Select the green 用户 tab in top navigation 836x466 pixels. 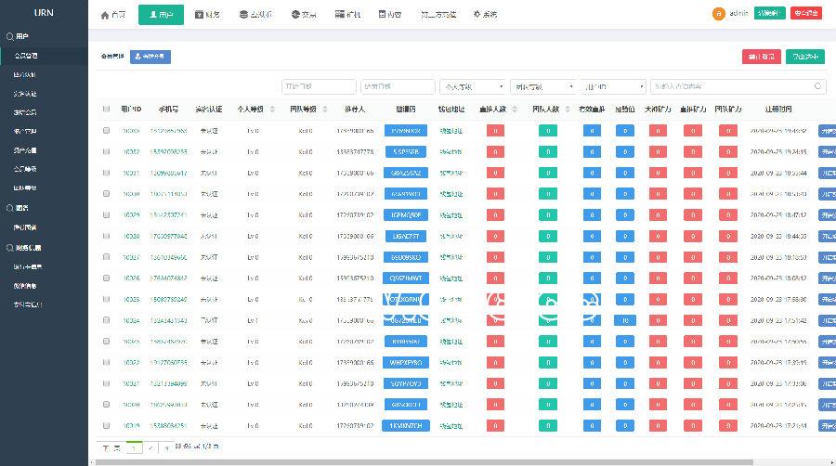(x=161, y=14)
